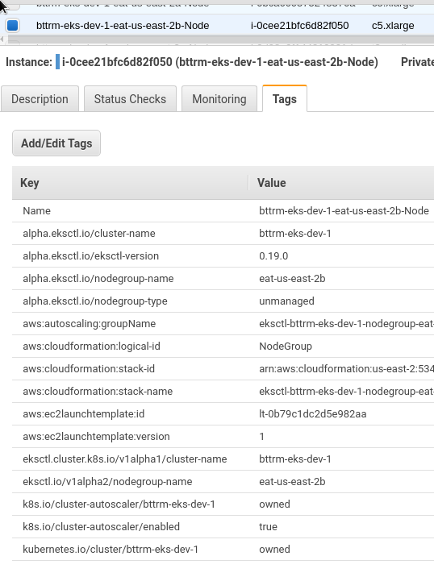Viewport: 434px width, 577px height.
Task: Select the Name tag row
Action: point(223,211)
